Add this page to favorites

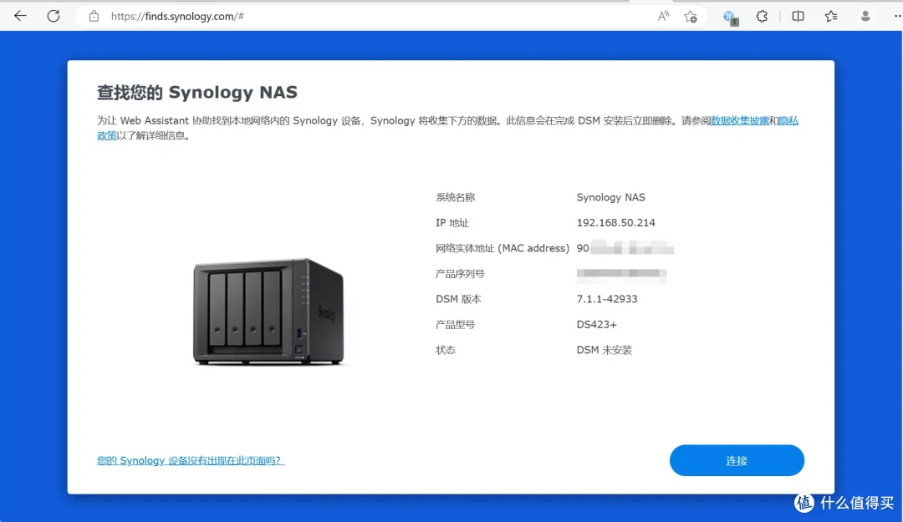coord(691,15)
